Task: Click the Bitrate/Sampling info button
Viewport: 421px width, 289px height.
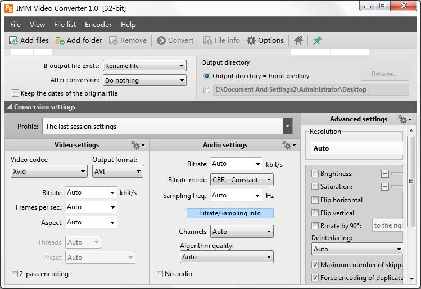Action: click(x=230, y=213)
